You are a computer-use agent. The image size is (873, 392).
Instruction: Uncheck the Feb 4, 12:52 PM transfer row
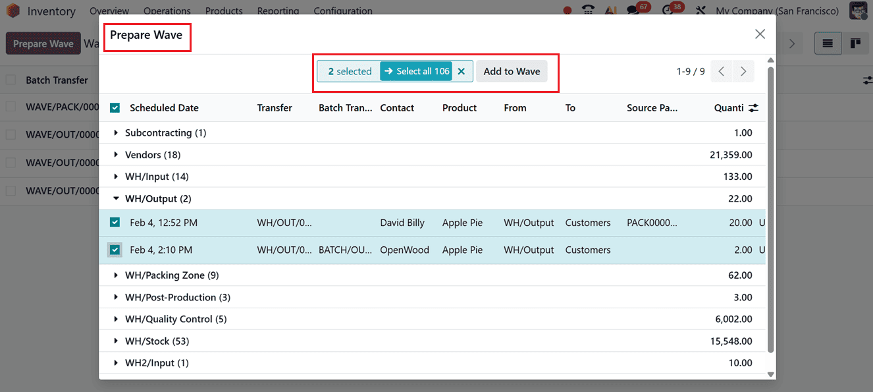click(x=115, y=223)
